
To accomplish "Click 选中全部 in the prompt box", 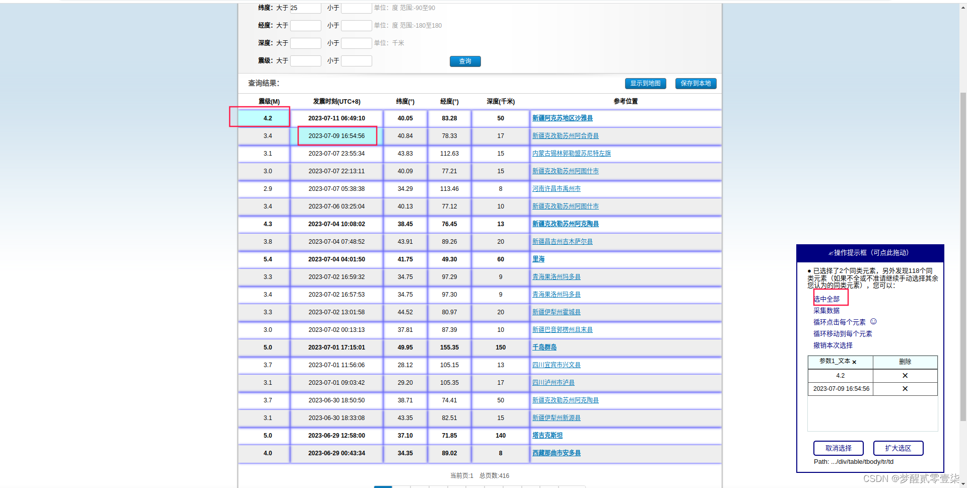I will (826, 299).
